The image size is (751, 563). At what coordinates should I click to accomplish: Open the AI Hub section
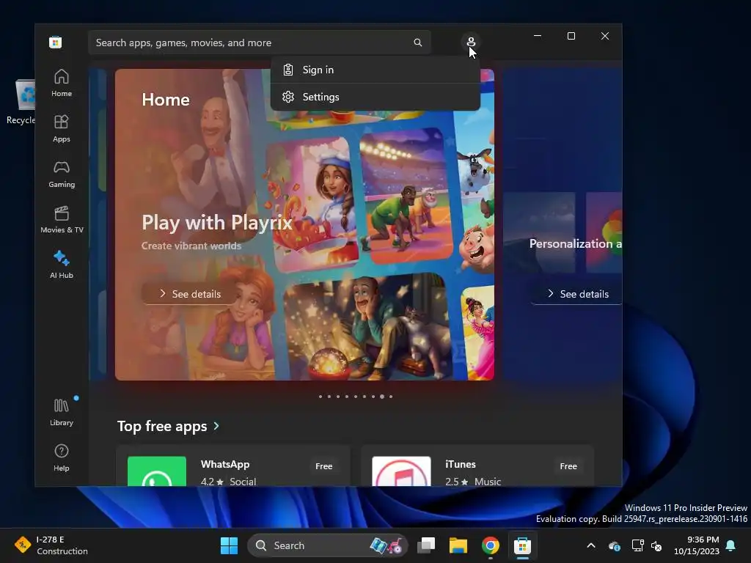tap(62, 265)
